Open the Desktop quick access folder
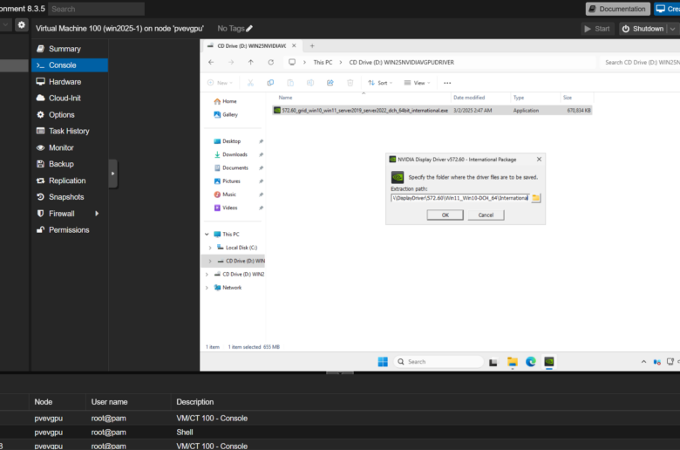680x450 pixels. [x=228, y=141]
